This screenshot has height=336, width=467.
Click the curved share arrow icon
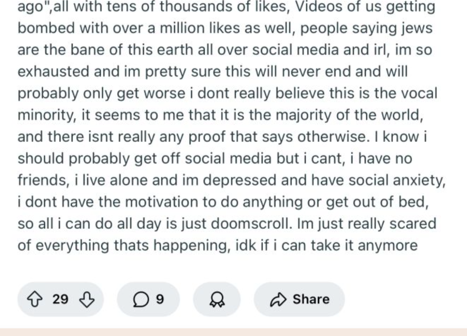tap(278, 299)
